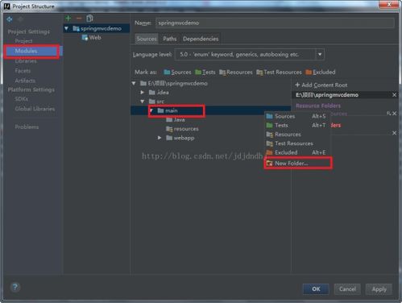This screenshot has height=303, width=402.
Task: Select the java folder
Action: point(176,119)
